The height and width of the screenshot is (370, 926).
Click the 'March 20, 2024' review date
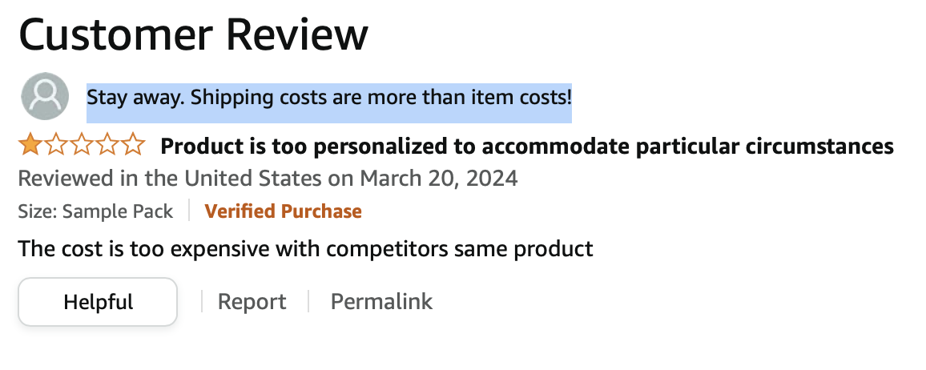click(439, 178)
